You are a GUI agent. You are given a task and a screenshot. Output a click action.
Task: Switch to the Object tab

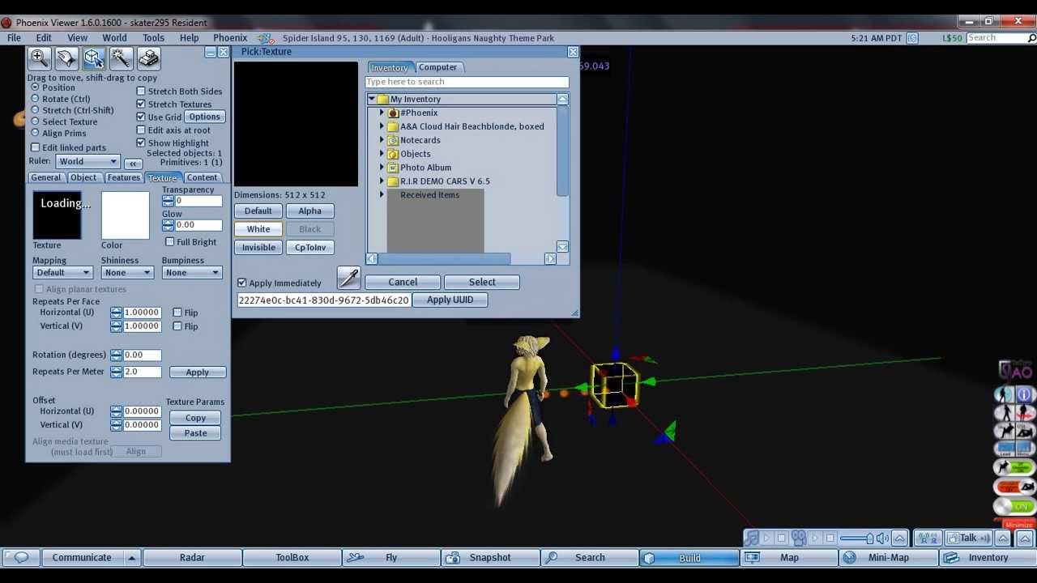[x=83, y=177]
